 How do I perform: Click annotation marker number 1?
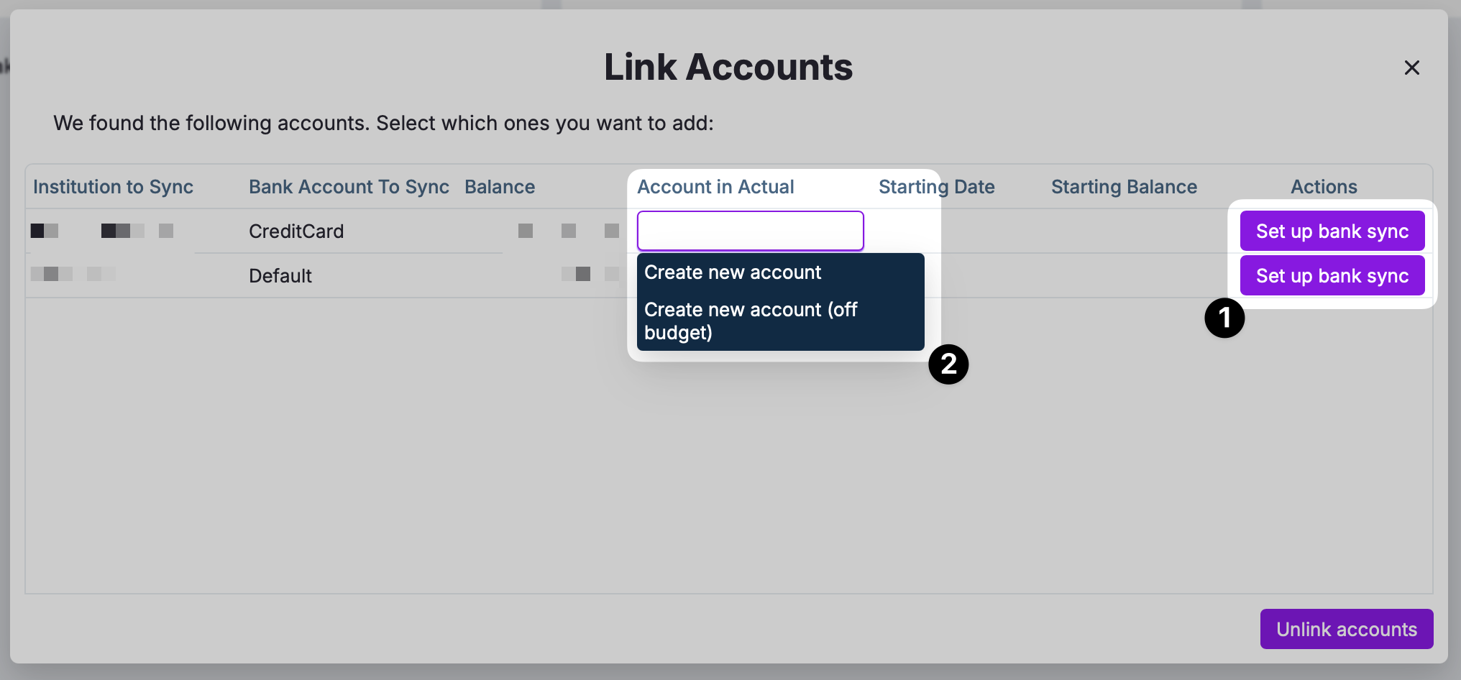point(1224,318)
